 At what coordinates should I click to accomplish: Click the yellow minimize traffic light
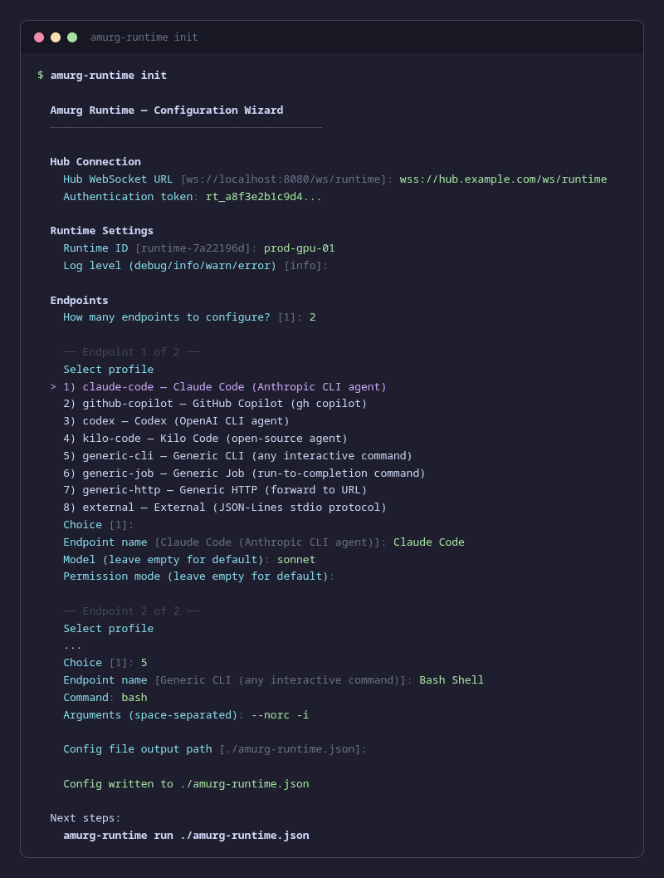coord(55,37)
